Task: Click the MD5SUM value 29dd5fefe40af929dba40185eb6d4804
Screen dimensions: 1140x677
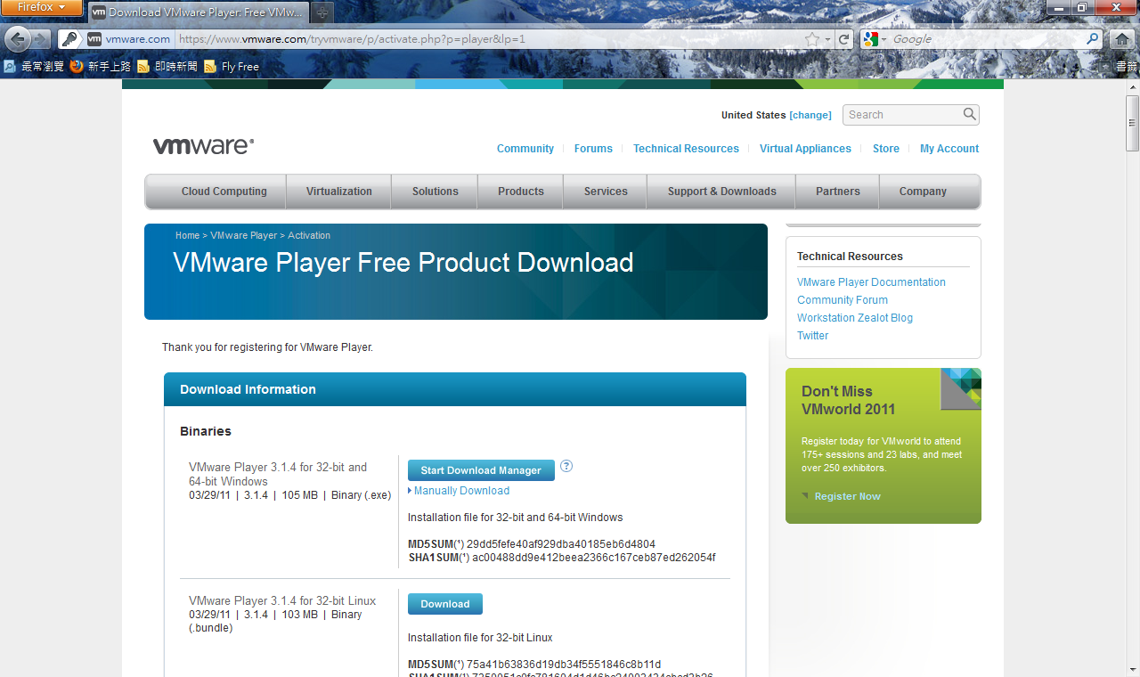Action: click(561, 544)
